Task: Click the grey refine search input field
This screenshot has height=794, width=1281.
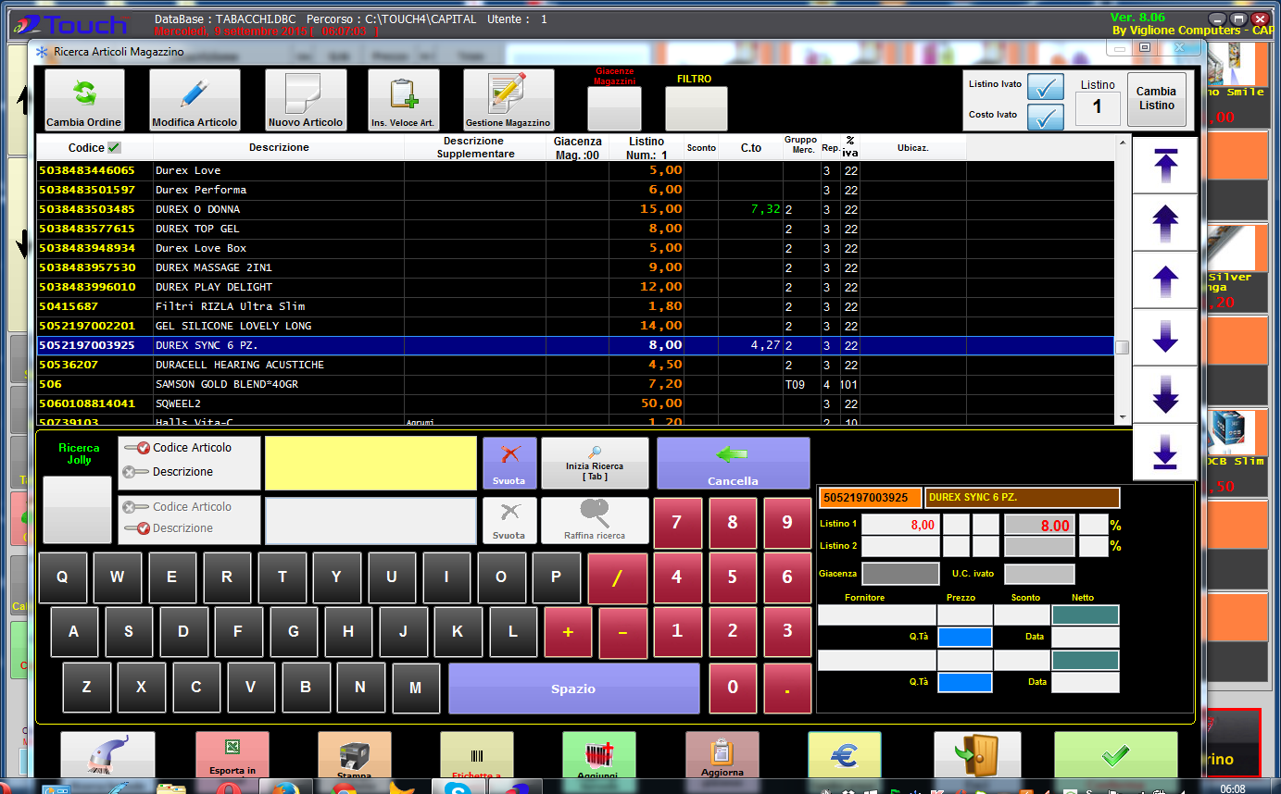Action: tap(371, 521)
